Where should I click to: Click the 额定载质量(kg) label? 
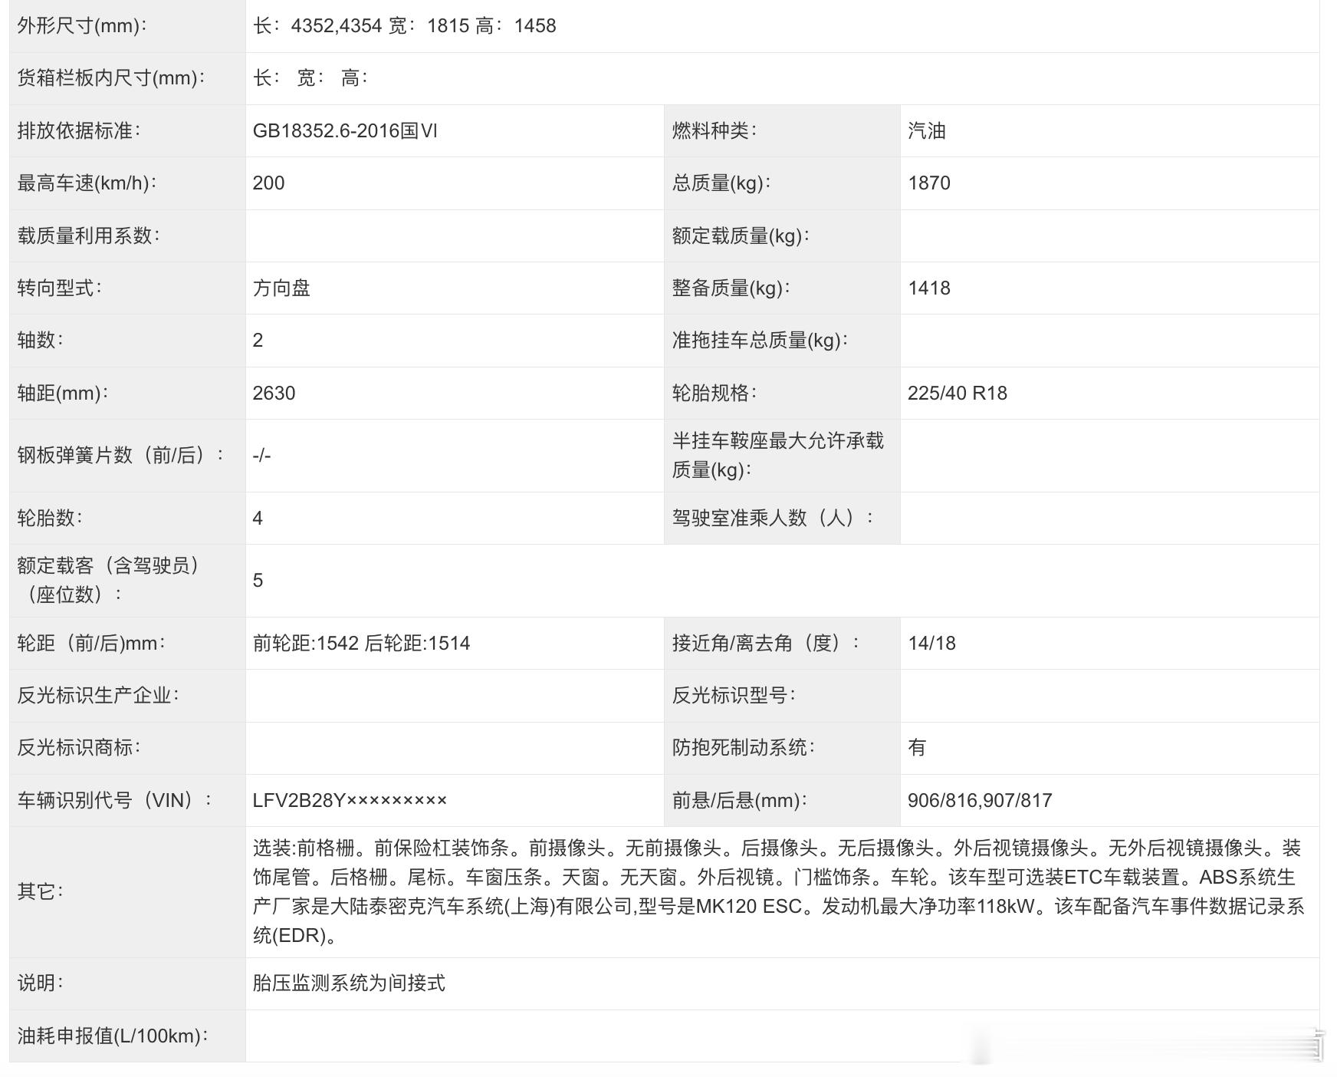coord(741,236)
